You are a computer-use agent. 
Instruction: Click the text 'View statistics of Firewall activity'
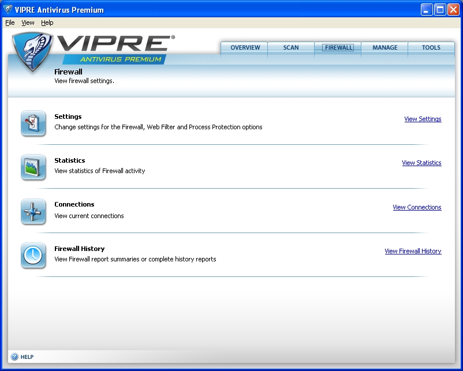100,171
